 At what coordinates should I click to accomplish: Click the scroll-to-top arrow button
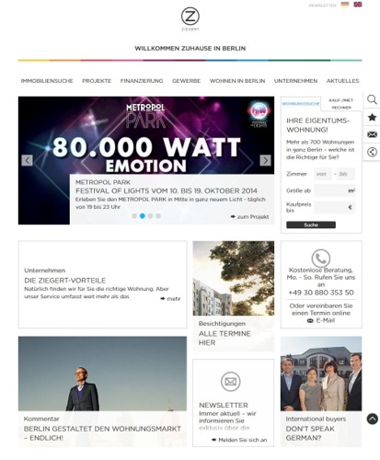coord(372,419)
